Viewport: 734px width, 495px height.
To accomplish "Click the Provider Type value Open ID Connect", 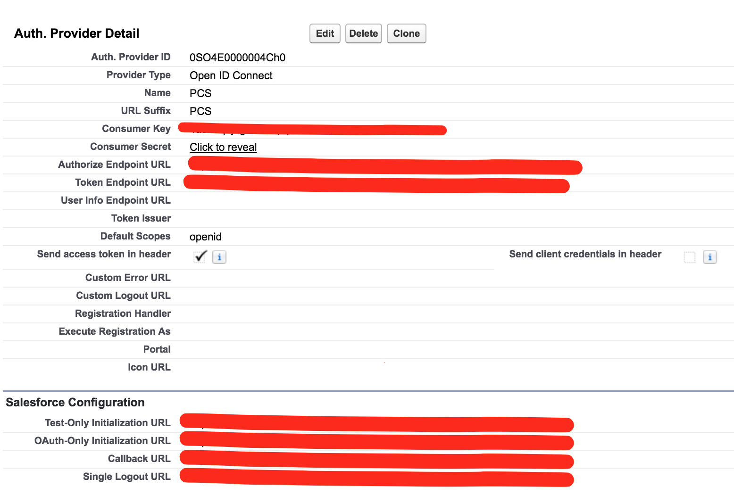I will (x=231, y=75).
